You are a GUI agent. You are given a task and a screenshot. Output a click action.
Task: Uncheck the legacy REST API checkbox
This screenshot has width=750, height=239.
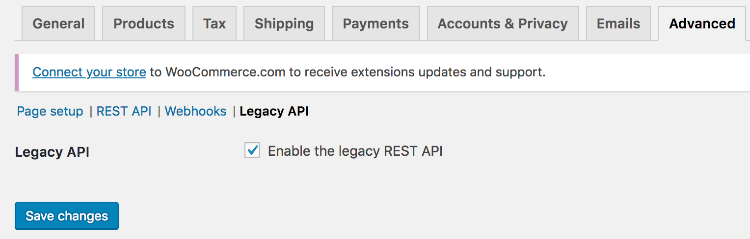pos(252,150)
